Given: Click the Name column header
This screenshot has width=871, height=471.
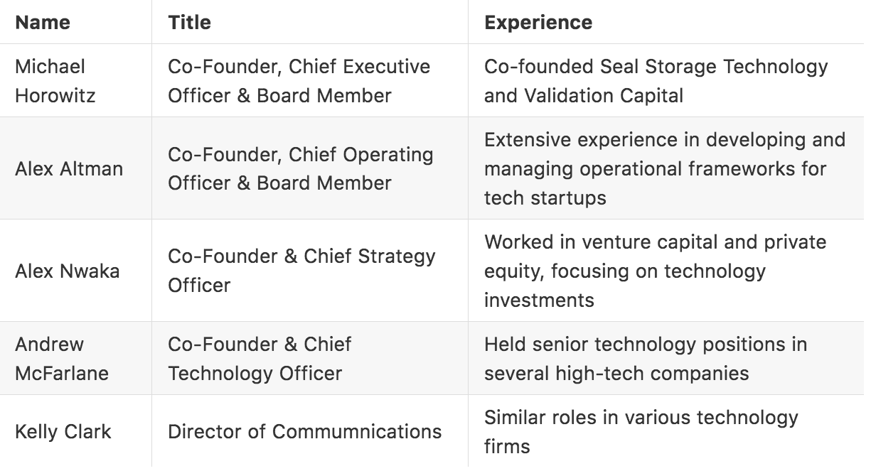Looking at the screenshot, I should tap(43, 23).
